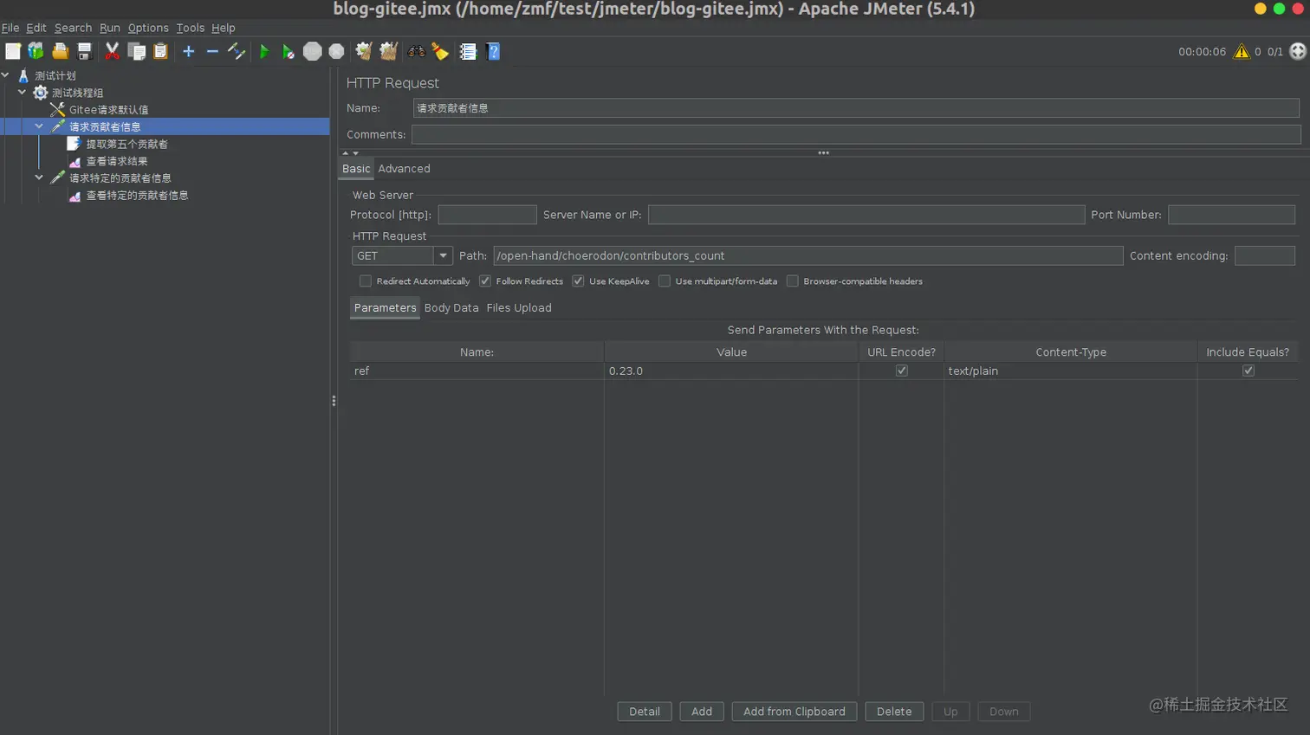This screenshot has height=735, width=1310.
Task: Start the test with green play icon
Action: [x=264, y=52]
